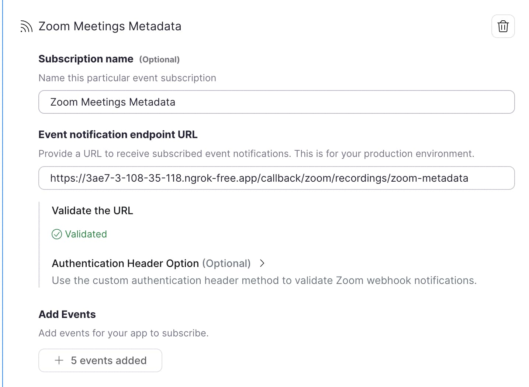Click the Add Events heading
This screenshot has width=529, height=387.
coord(67,314)
